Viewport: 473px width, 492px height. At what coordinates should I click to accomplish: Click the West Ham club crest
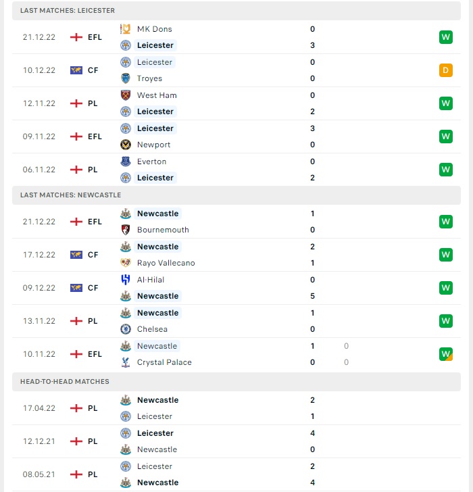126,95
